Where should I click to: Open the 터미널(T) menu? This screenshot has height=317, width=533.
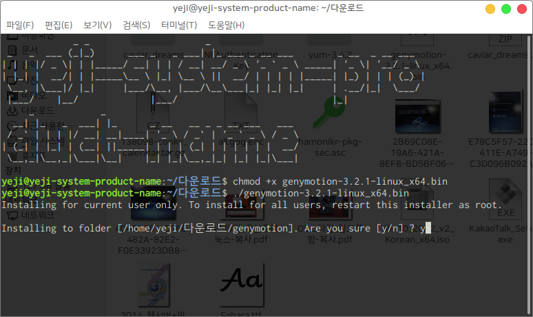coord(178,25)
